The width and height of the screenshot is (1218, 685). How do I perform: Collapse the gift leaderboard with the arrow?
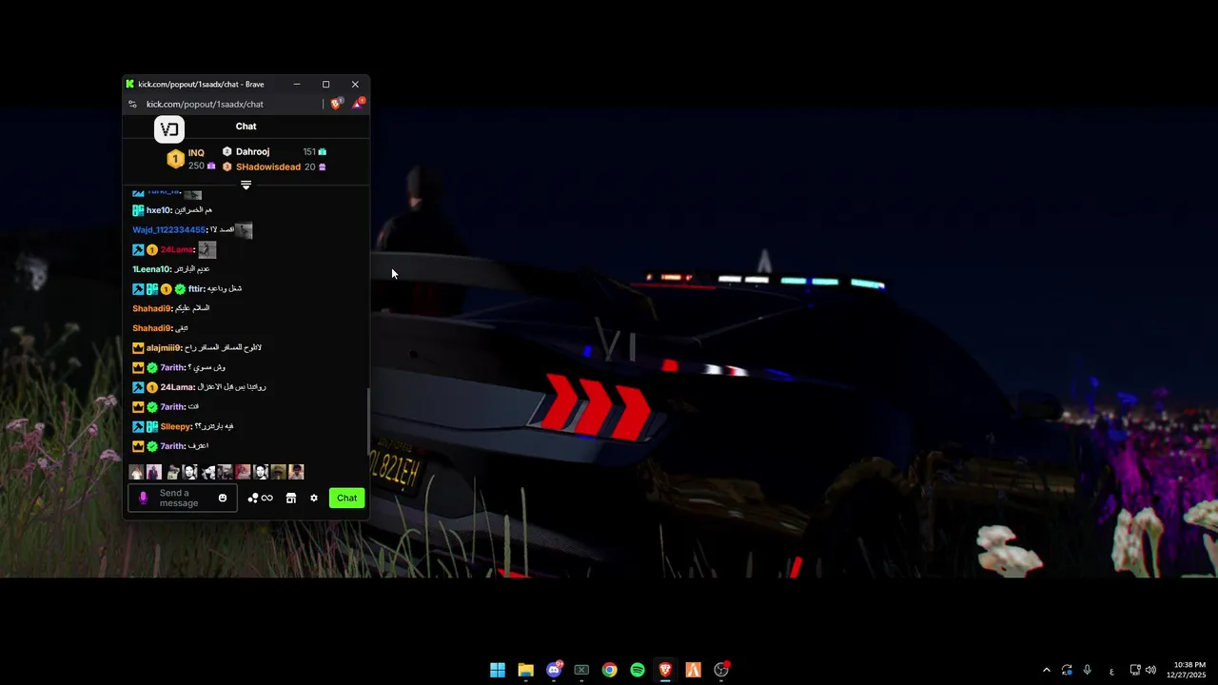pos(246,185)
